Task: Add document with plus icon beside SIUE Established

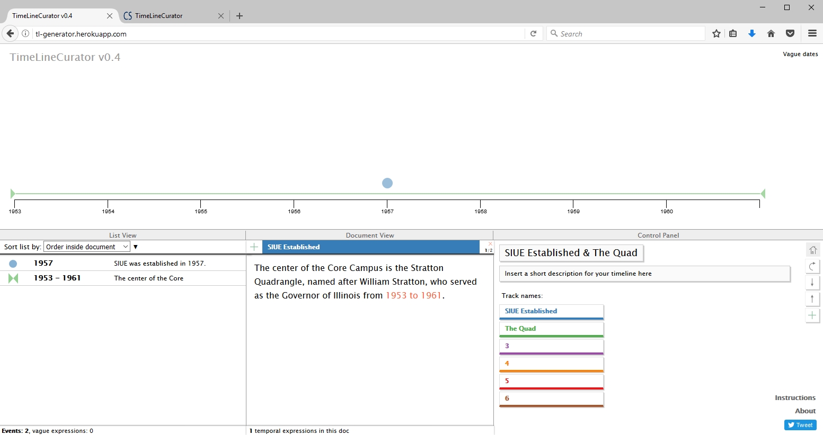Action: point(254,247)
